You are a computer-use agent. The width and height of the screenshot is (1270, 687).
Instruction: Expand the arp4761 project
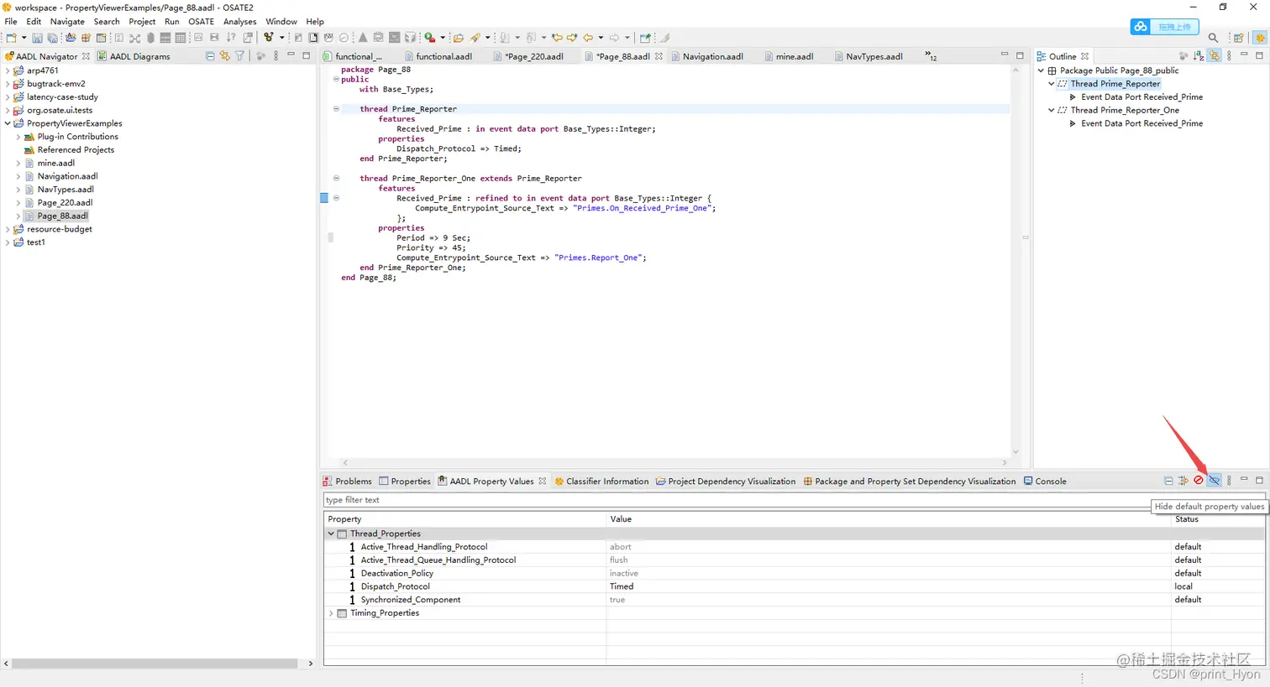point(8,70)
